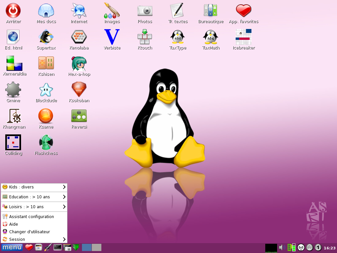Open the file drawer taskbar icon
This screenshot has height=253, width=337.
[x=39, y=248]
